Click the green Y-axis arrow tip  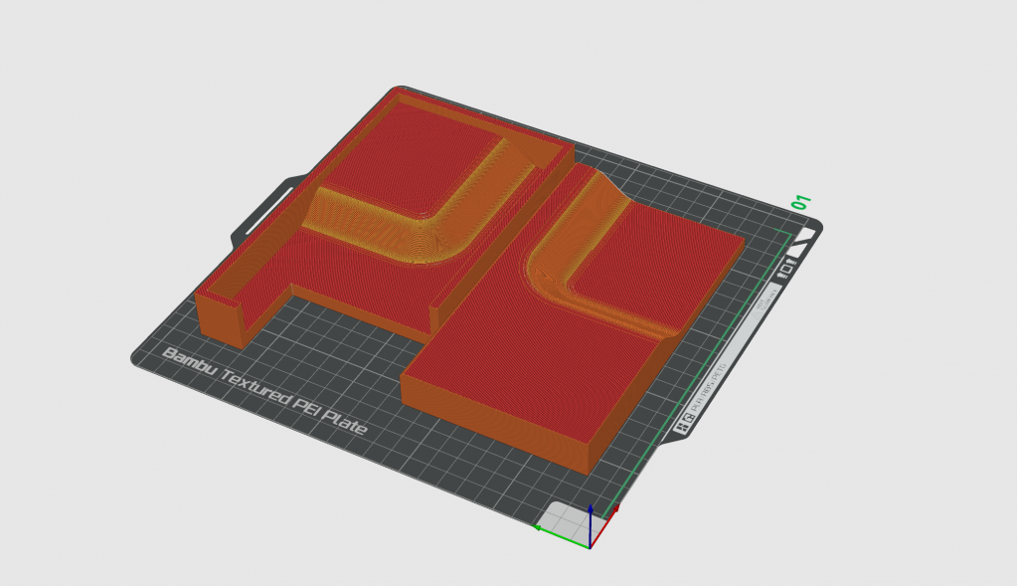[x=538, y=527]
